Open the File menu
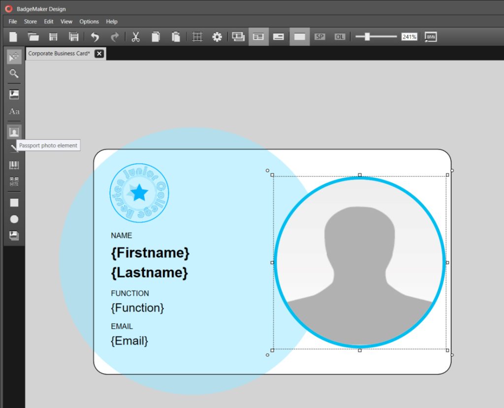Viewport: 504px width, 408px height. [12, 21]
